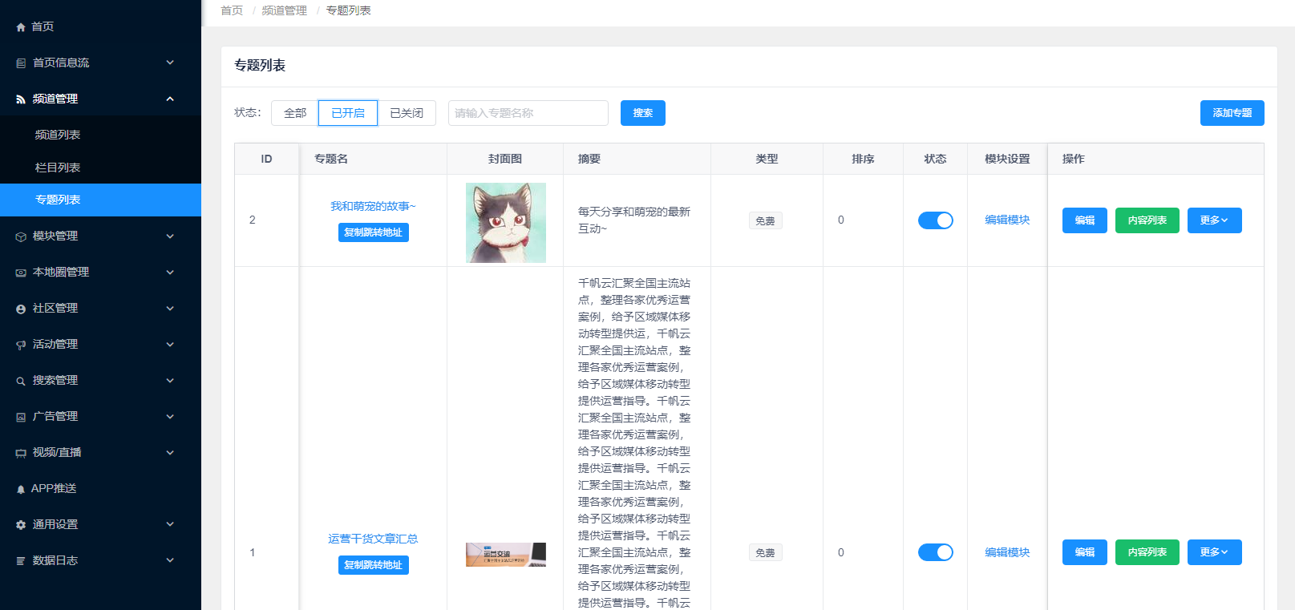Click 编辑模块 for 我和萌宠的故事~ row
Viewport: 1295px width, 610px height.
point(1007,220)
